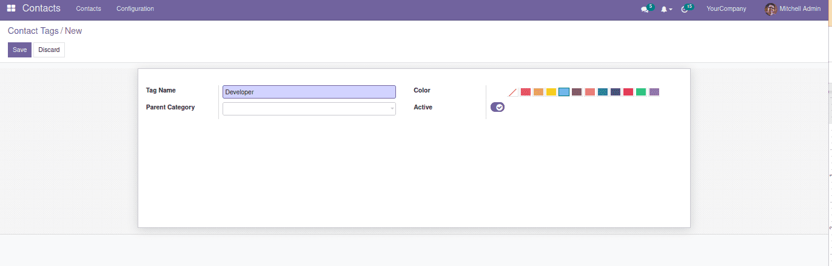Click Mitchell Admin's avatar picture
832x266 pixels.
[x=770, y=9]
